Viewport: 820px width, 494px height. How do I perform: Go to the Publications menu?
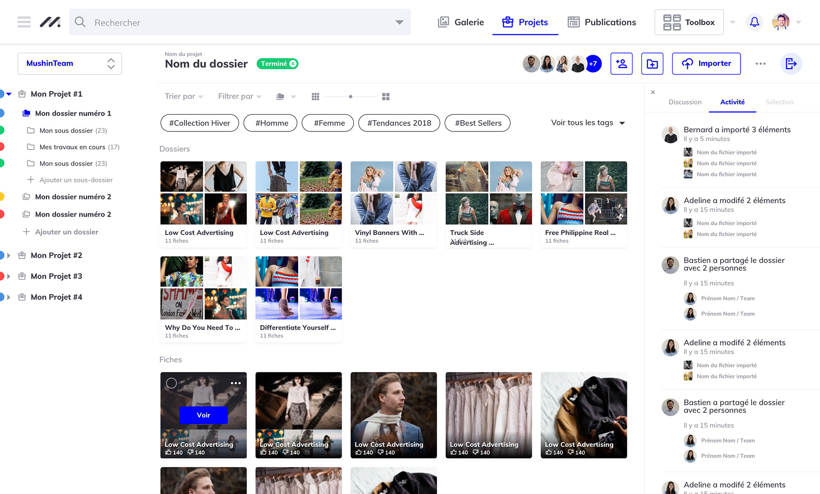click(602, 22)
